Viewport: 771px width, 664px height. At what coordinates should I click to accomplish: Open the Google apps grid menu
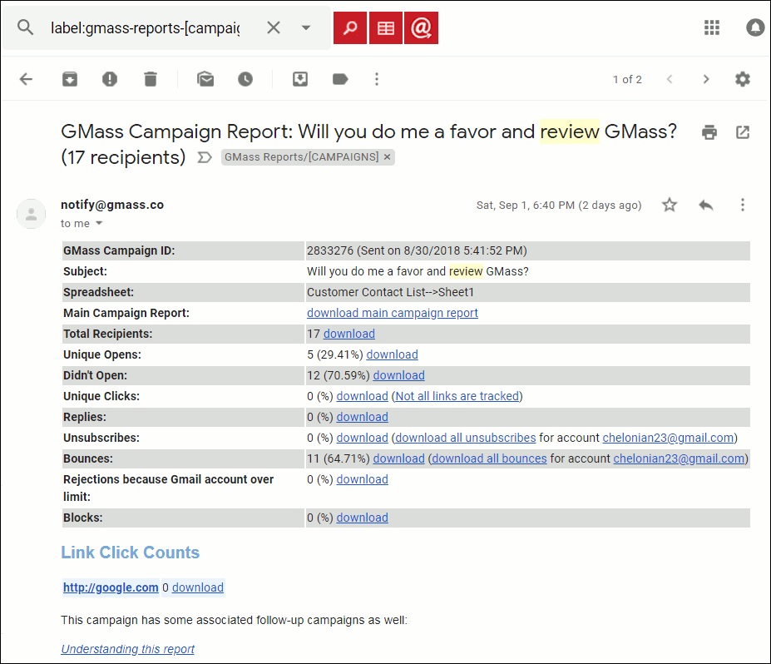[712, 27]
